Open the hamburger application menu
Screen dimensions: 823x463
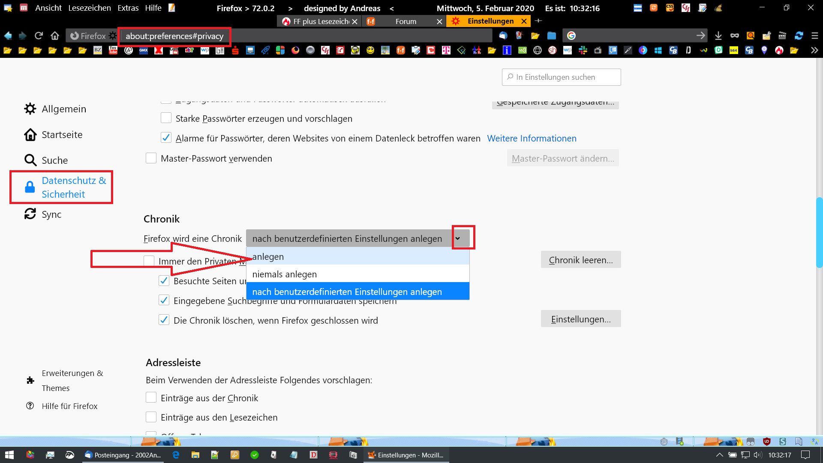tap(815, 36)
